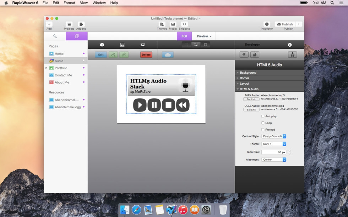Open iTunes from the Dock
Image resolution: width=348 pixels, height=217 pixels.
coord(183,210)
